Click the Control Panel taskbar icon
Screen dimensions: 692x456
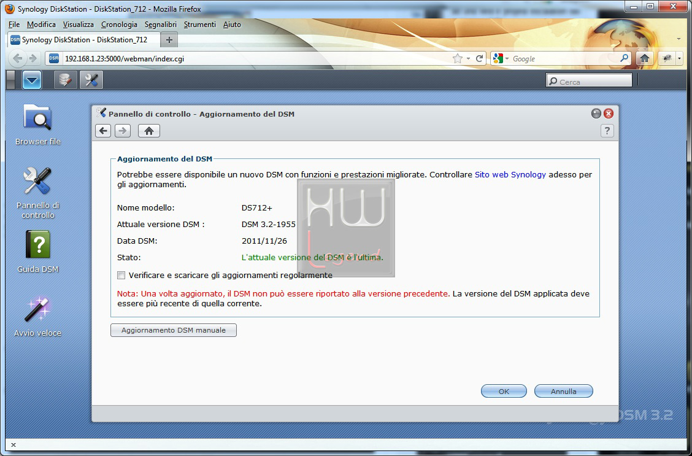(91, 80)
